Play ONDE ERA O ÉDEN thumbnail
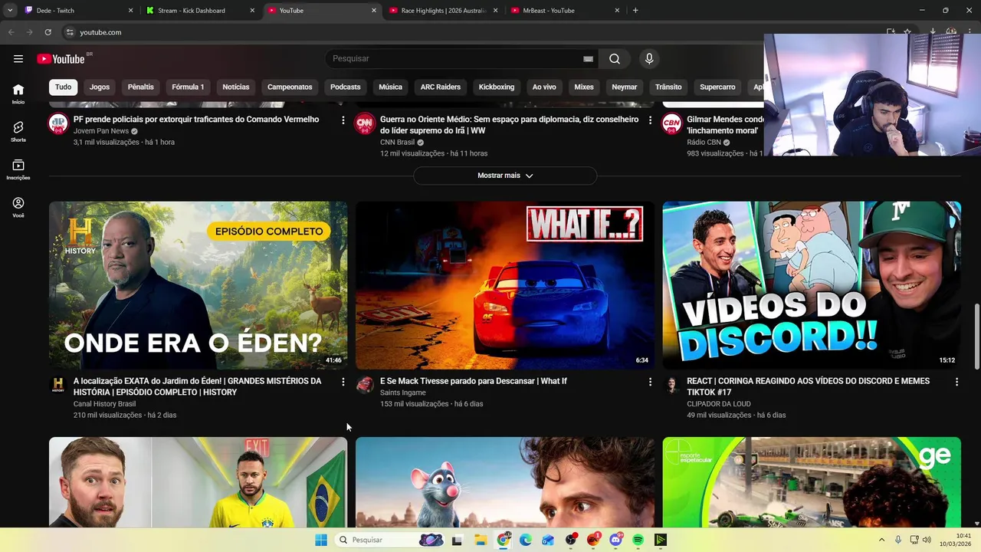The width and height of the screenshot is (981, 552). (x=198, y=285)
